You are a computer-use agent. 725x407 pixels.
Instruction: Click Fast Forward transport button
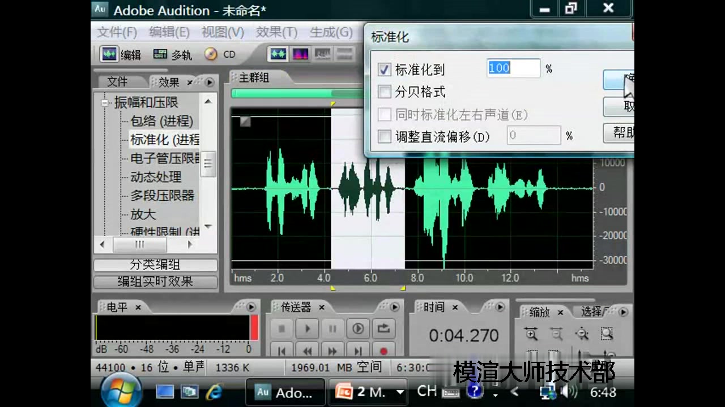click(333, 350)
